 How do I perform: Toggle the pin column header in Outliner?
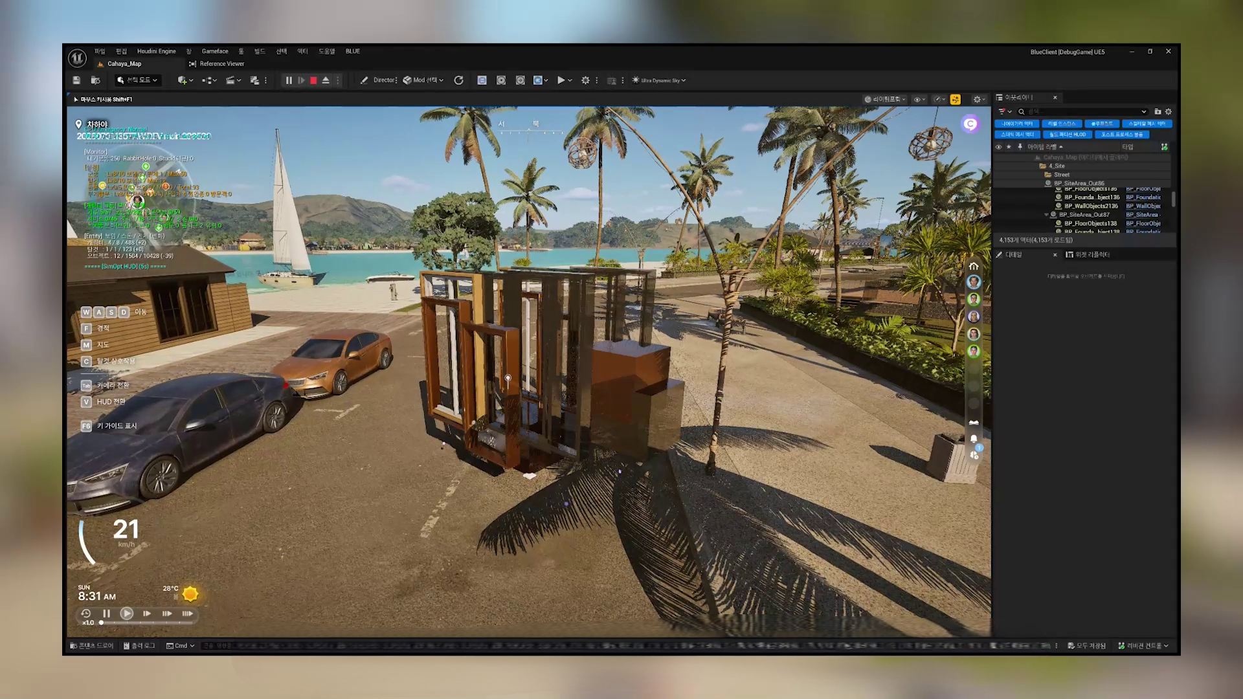point(1020,147)
